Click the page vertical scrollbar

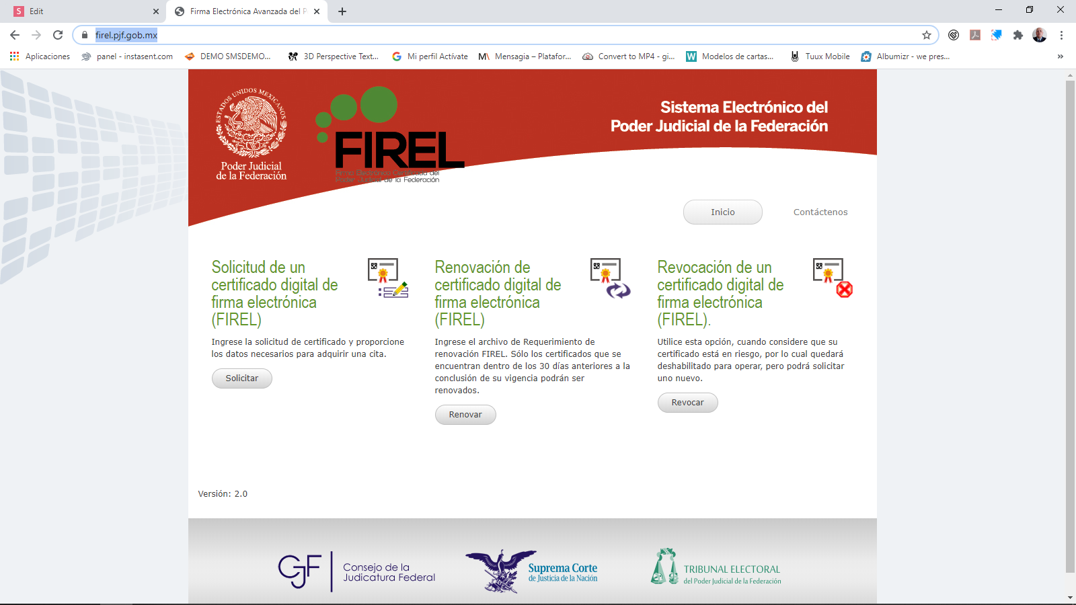pos(1070,326)
